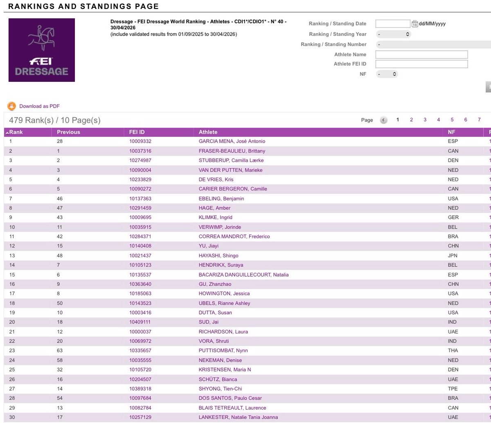Viewport: 491px width, 423px height.
Task: Sort by FEI ID column header
Action: [x=137, y=132]
